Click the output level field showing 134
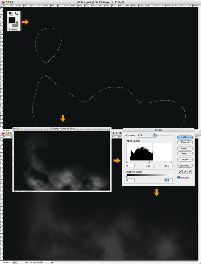Screen dimensions: 201x264 coord(168,180)
